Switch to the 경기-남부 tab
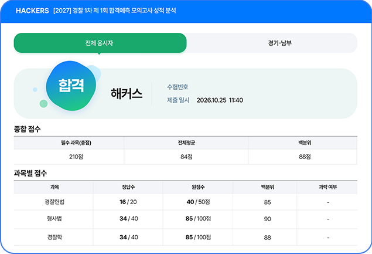 [279, 43]
